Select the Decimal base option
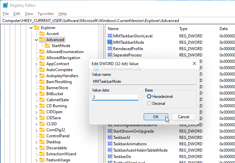The height and width of the screenshot is (163, 235). pyautogui.click(x=149, y=103)
